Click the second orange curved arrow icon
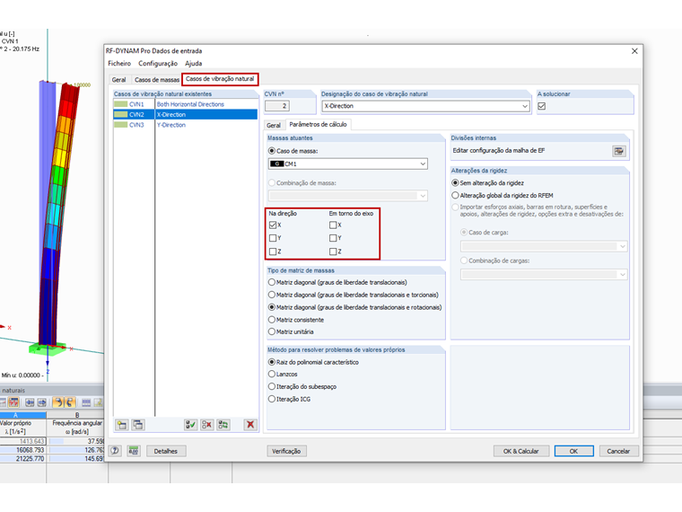The image size is (682, 512). (70, 402)
